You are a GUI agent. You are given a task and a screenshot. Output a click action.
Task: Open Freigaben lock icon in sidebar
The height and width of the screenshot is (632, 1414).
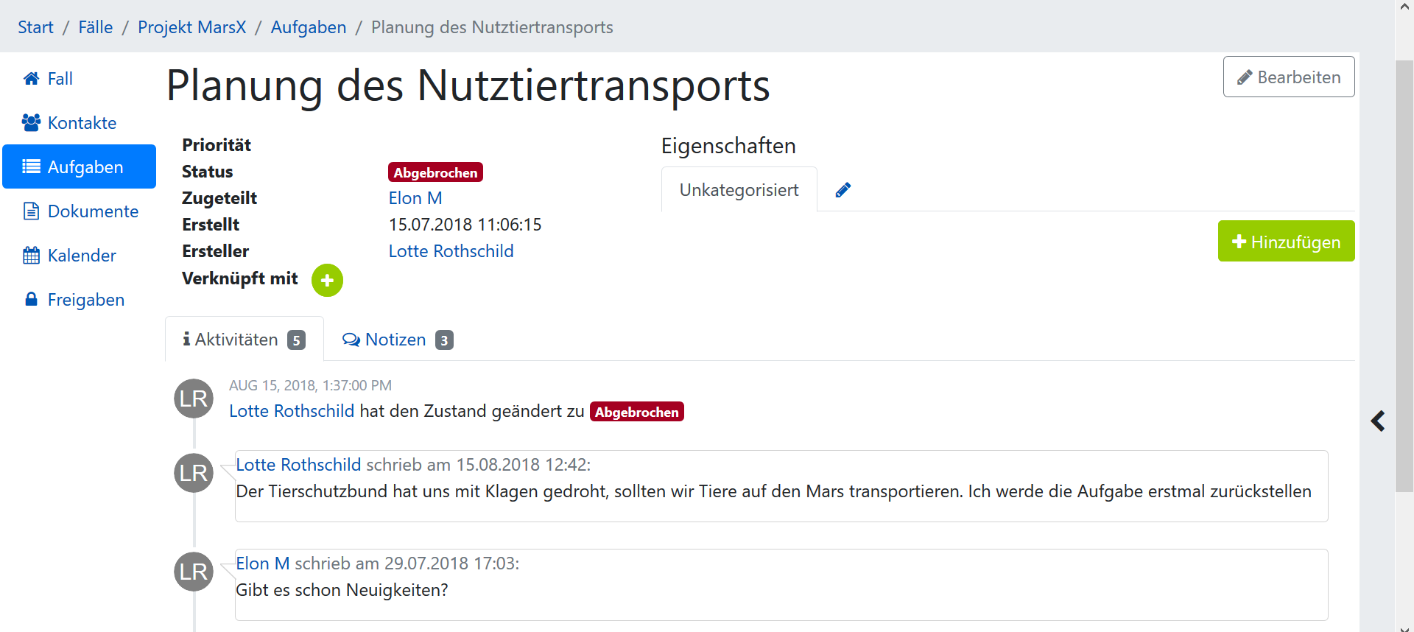click(31, 299)
